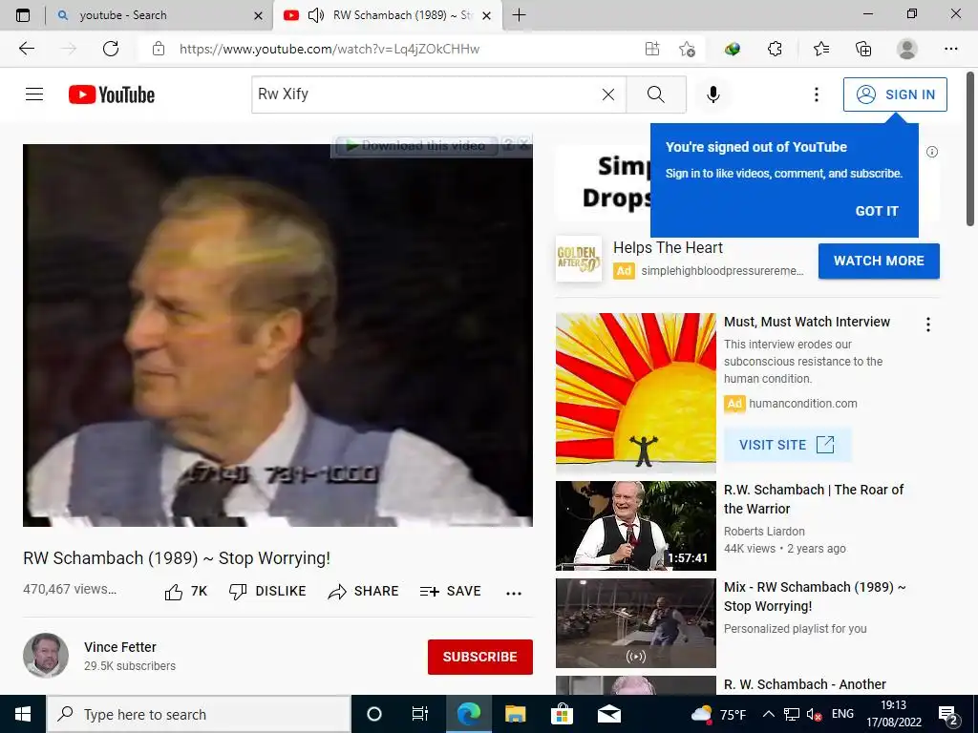Image resolution: width=978 pixels, height=733 pixels.
Task: Open the notification center icon
Action: point(948,714)
